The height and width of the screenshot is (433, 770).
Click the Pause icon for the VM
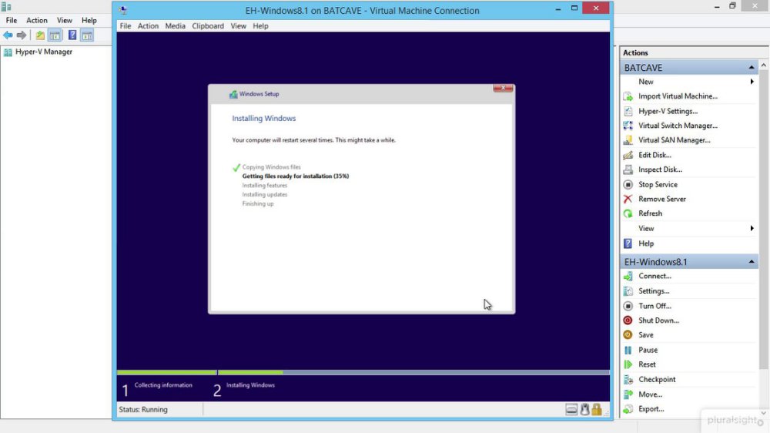tap(628, 350)
